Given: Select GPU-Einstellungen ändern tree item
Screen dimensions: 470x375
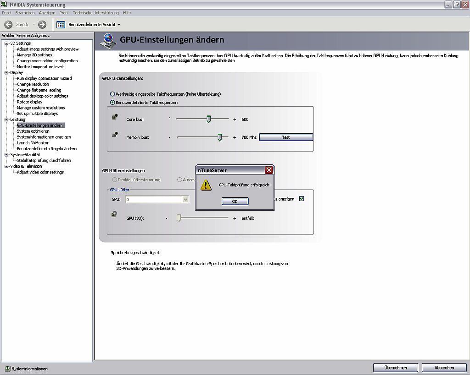Looking at the screenshot, I should 40,125.
